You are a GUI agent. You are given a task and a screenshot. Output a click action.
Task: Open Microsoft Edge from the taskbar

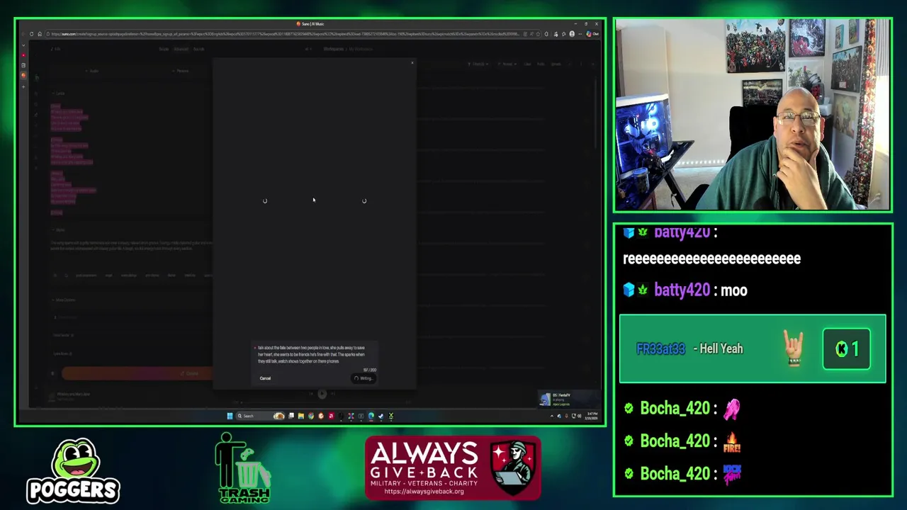(371, 416)
